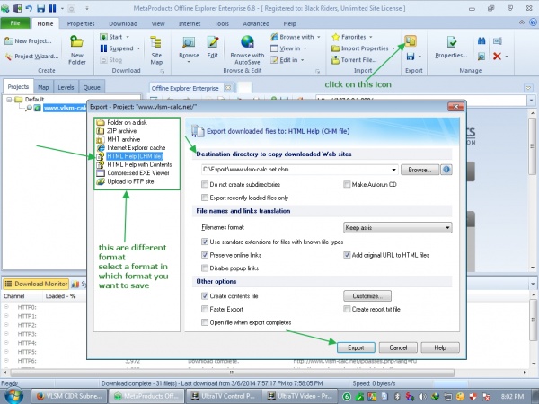Click the Edit pencil icon
The height and width of the screenshot is (404, 539).
click(x=213, y=42)
